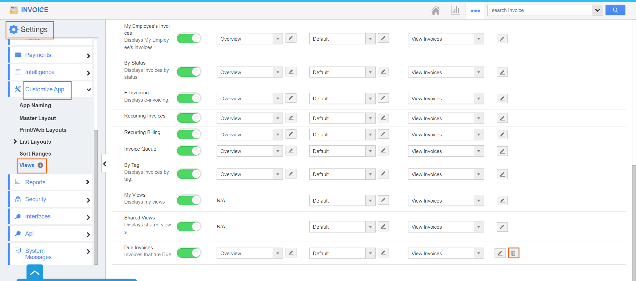Screen dimensions: 636x281
Task: Disable the Recurring Invoices view toggle
Action: click(x=189, y=118)
